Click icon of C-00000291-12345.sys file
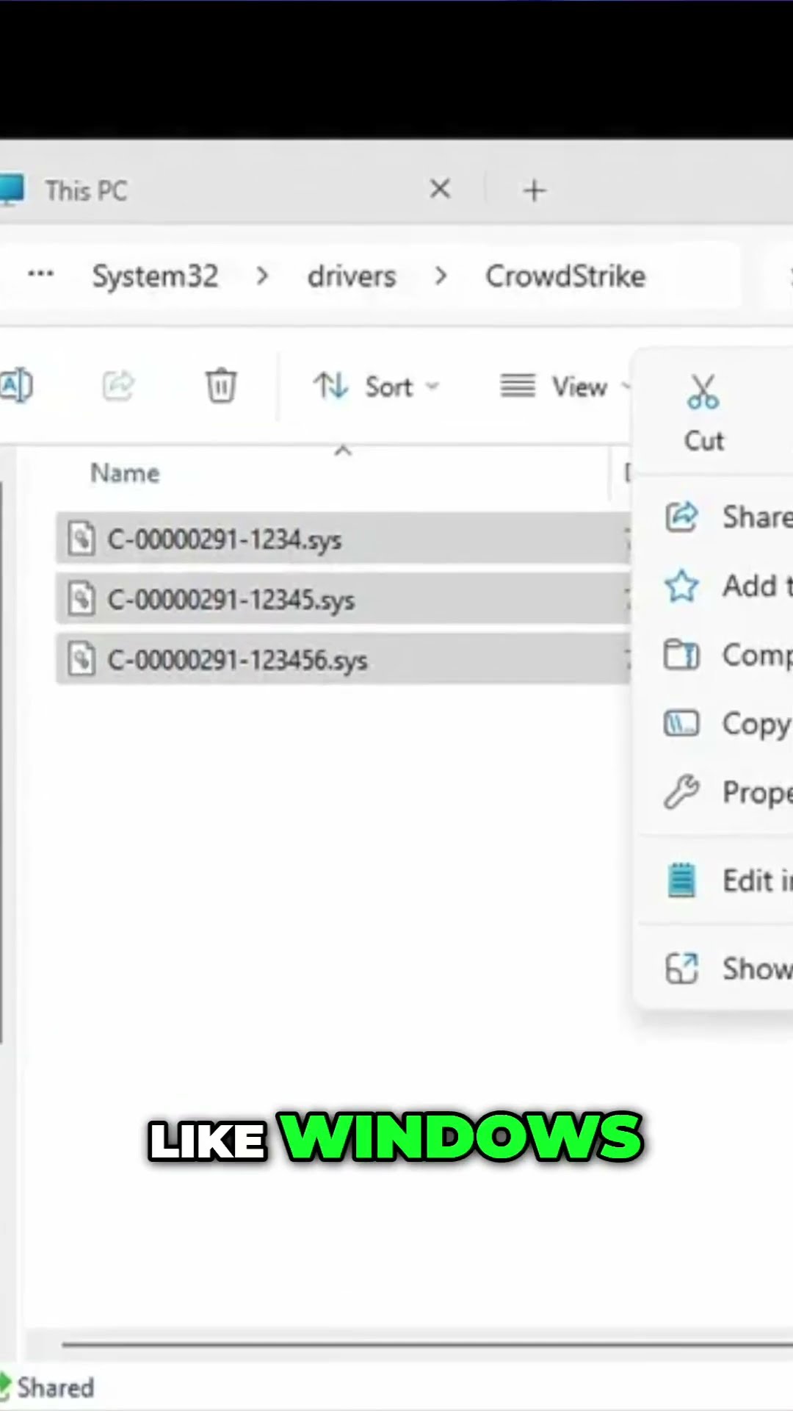Image resolution: width=793 pixels, height=1411 pixels. pyautogui.click(x=81, y=599)
